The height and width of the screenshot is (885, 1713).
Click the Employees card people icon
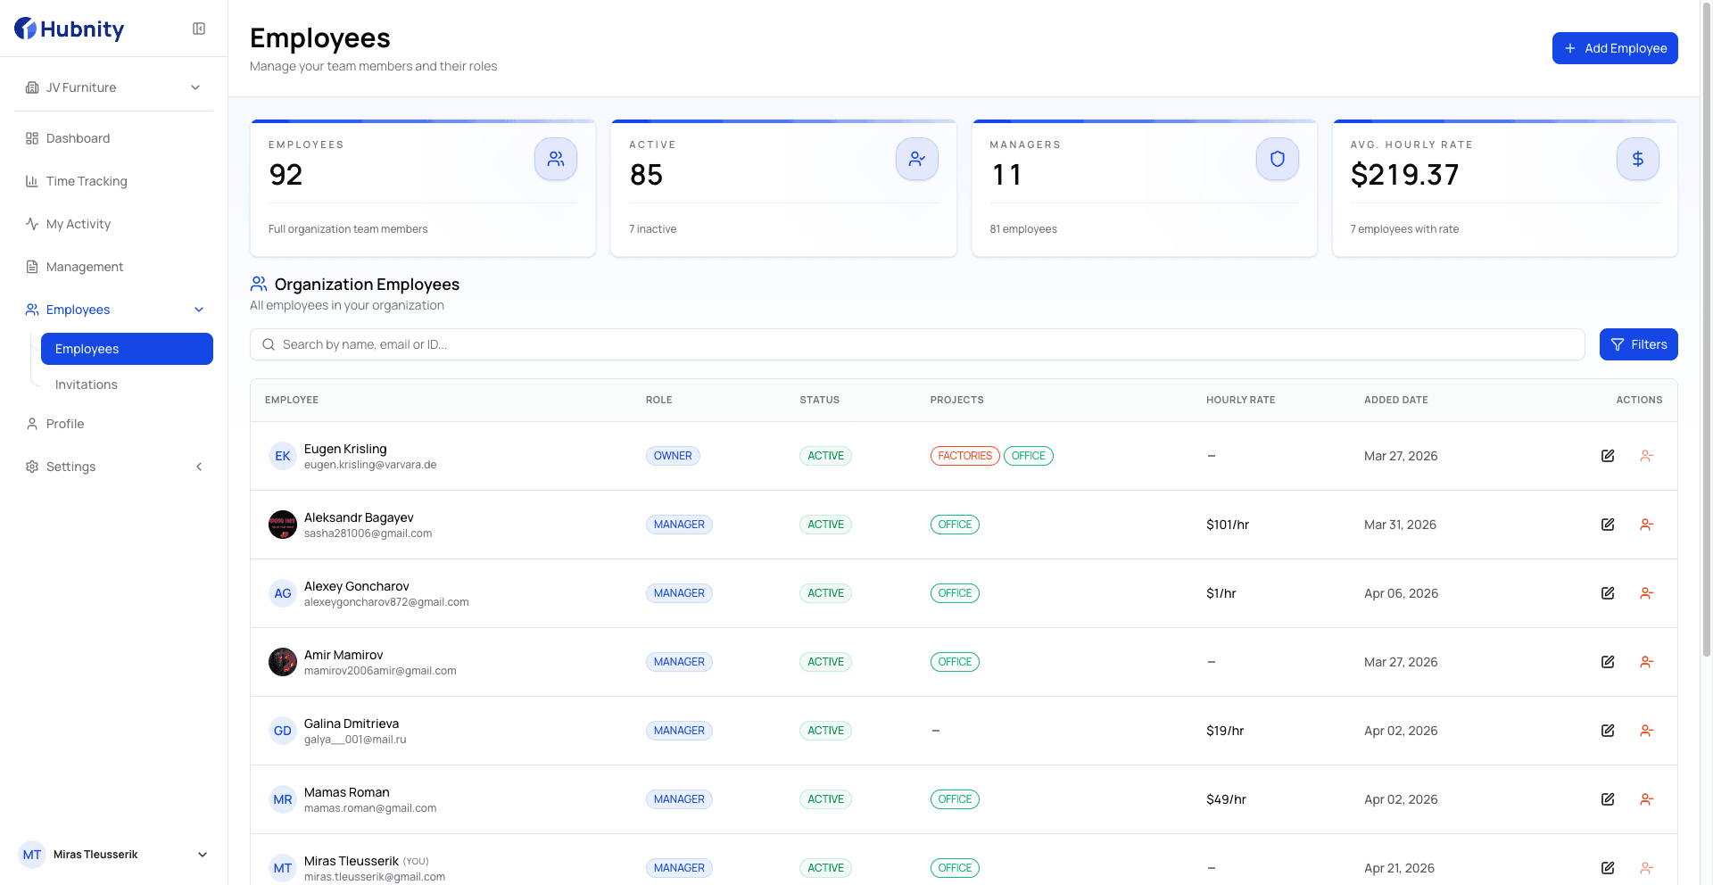tap(556, 159)
